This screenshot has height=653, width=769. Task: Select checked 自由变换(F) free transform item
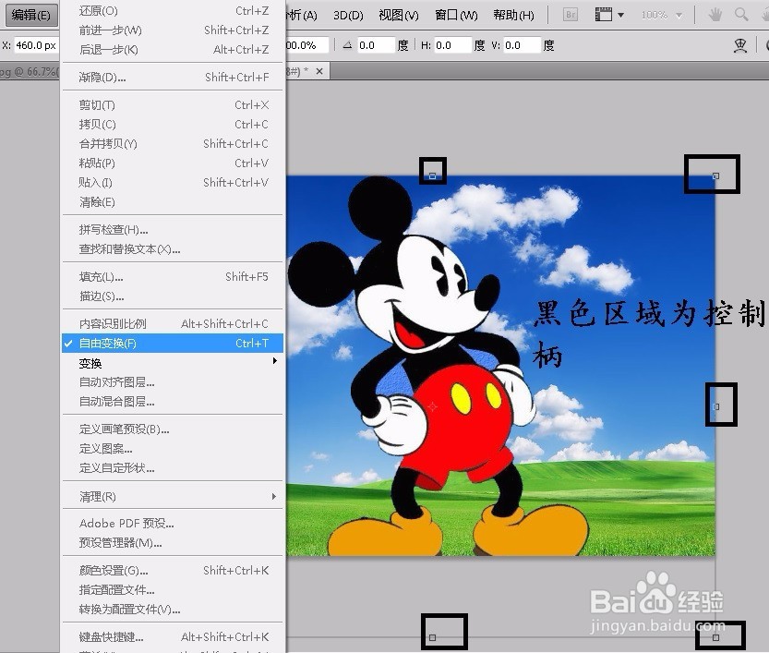click(x=173, y=344)
